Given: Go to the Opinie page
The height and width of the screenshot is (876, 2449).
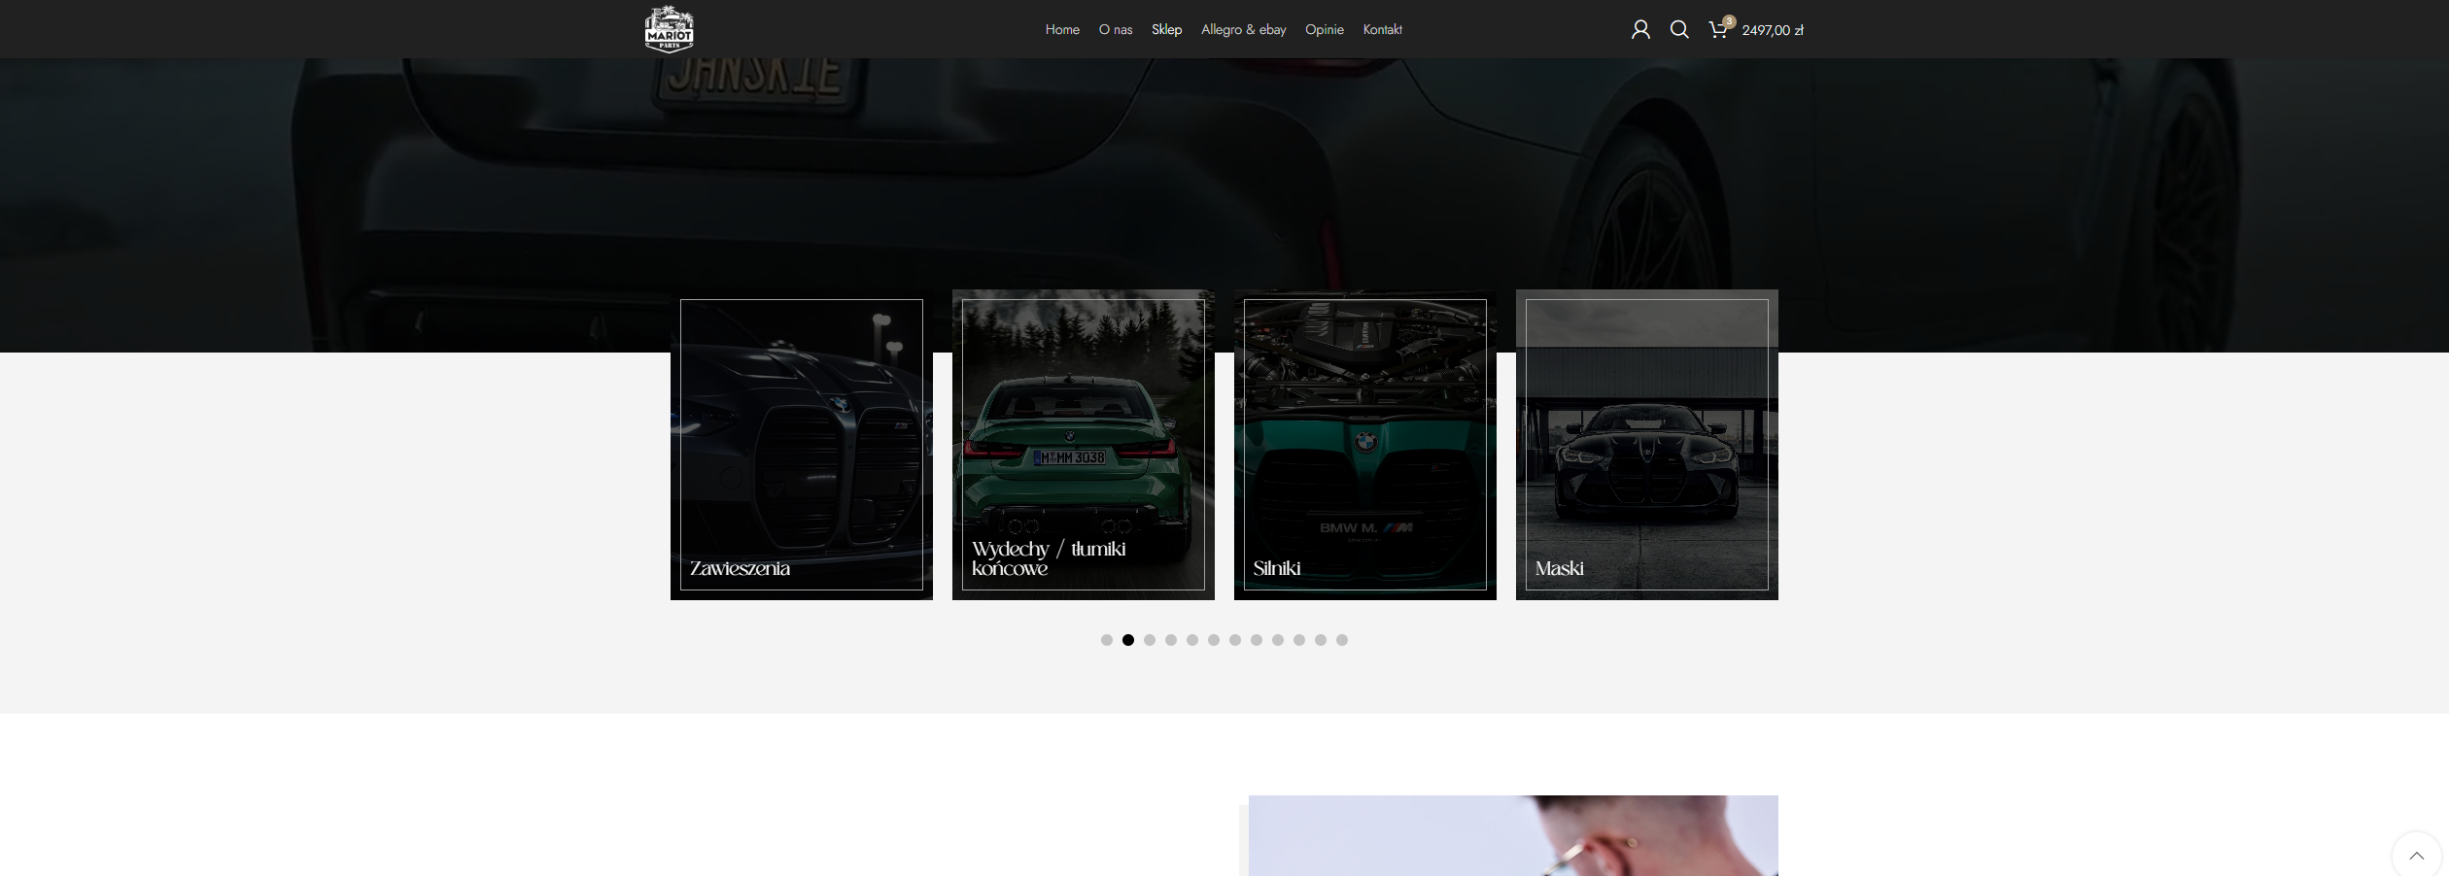Looking at the screenshot, I should coord(1324,30).
